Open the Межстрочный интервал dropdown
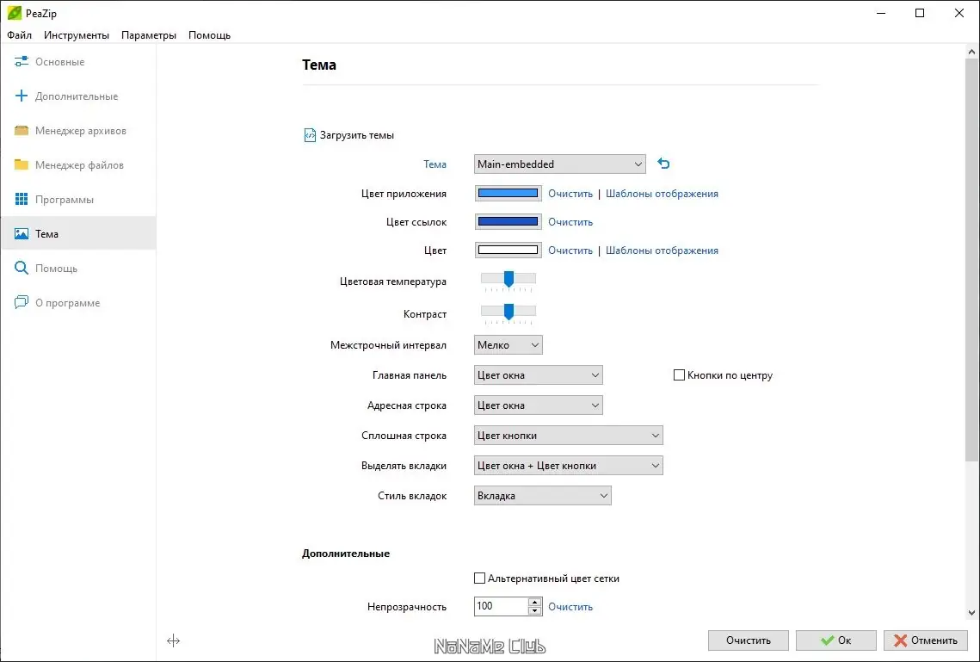This screenshot has height=662, width=980. coord(508,345)
